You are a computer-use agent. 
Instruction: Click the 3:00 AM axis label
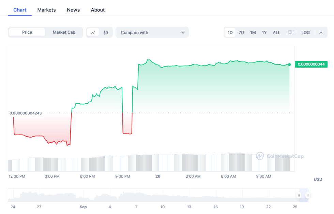pos(193,176)
